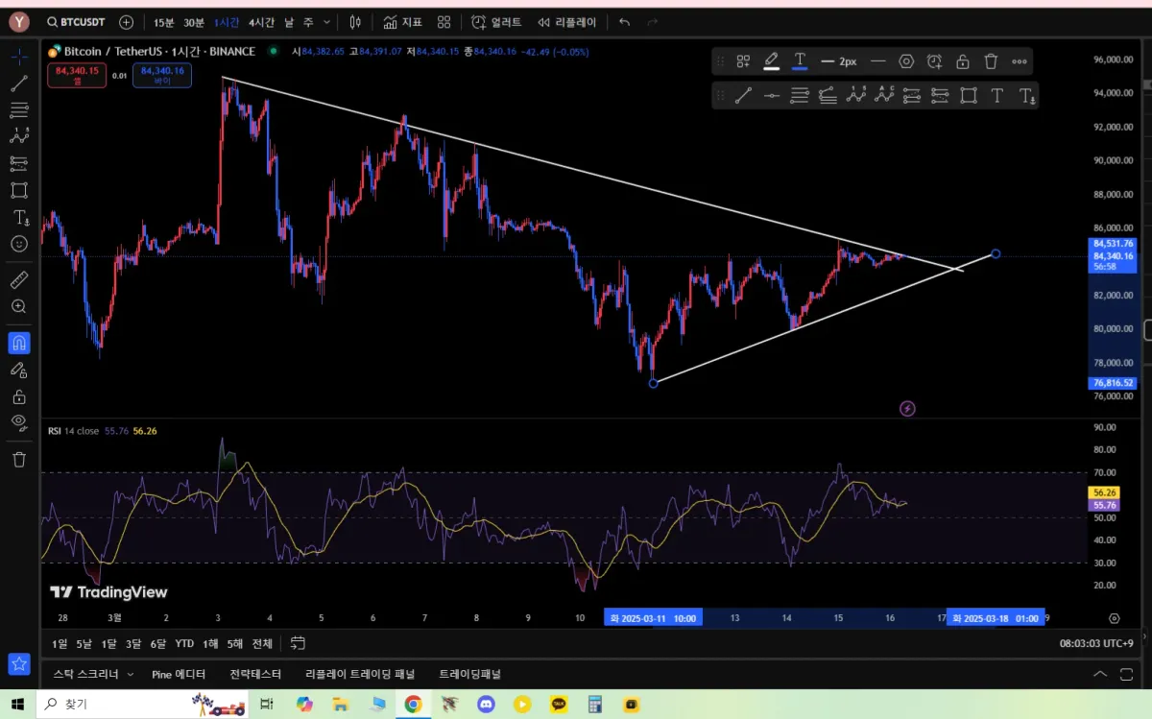This screenshot has height=719, width=1152.
Task: Select the ruler measure tool
Action: 18,280
